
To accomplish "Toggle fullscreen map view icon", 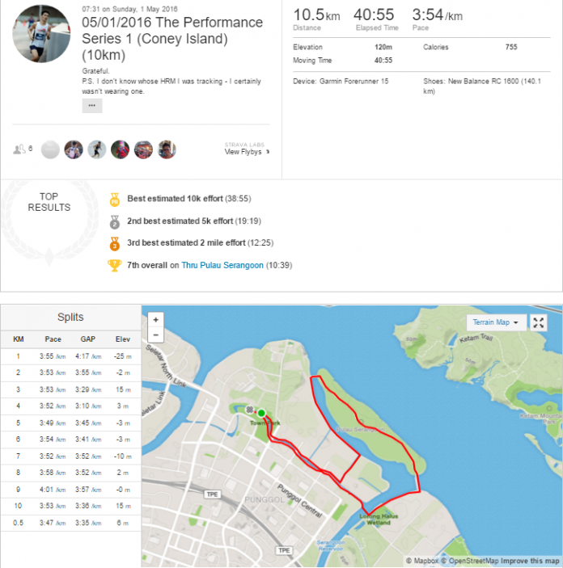I will pos(539,322).
